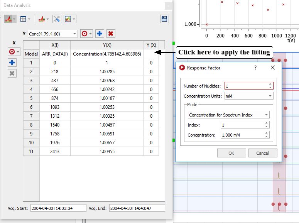
Task: Close the Response Factor dialog
Action: (273, 68)
